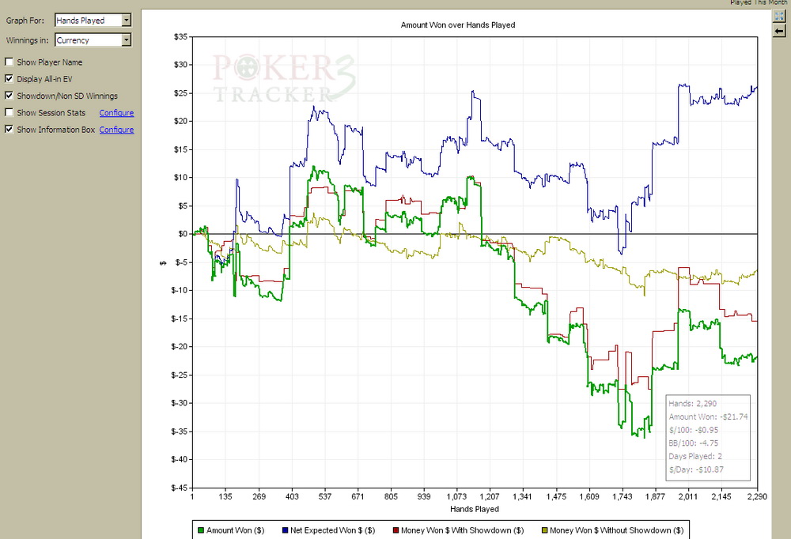Image resolution: width=791 pixels, height=539 pixels.
Task: Click the Winnings in label
Action: click(x=27, y=40)
